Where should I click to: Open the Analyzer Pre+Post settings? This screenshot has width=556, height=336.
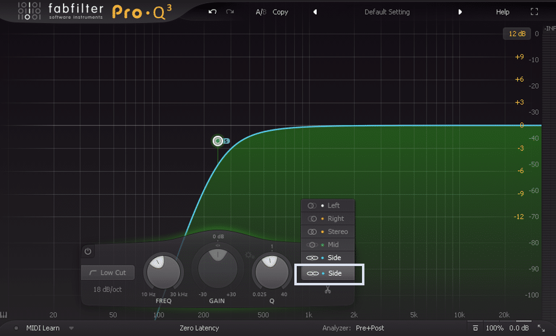tap(370, 328)
